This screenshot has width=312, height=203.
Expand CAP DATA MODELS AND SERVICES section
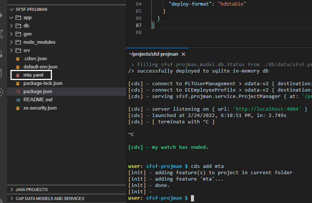click(12, 199)
